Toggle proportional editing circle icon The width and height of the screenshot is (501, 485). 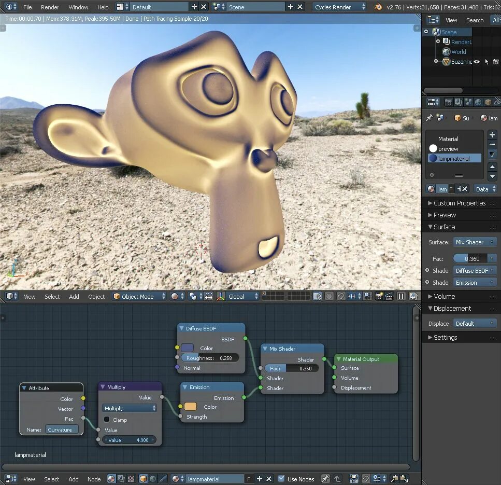tap(329, 296)
